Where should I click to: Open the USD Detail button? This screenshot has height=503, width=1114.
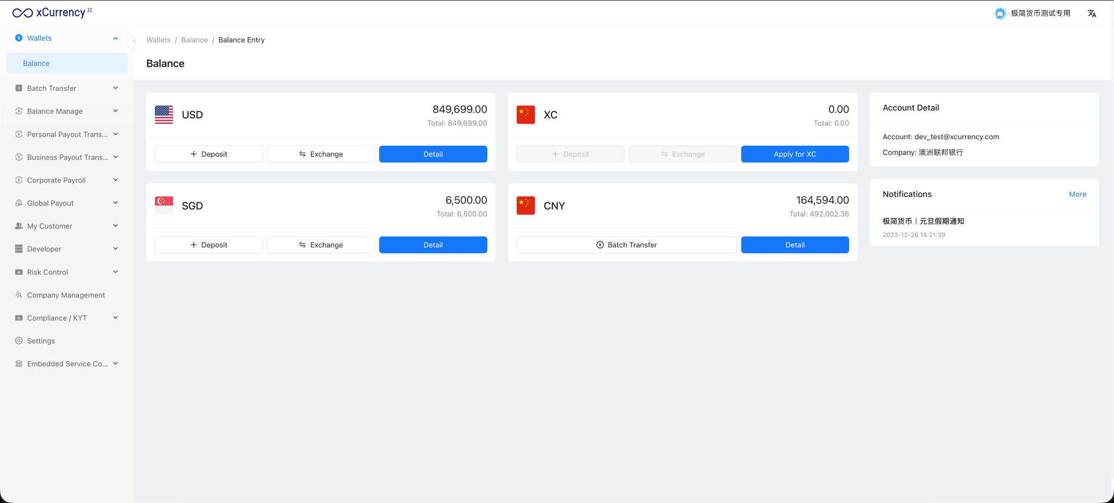(433, 154)
